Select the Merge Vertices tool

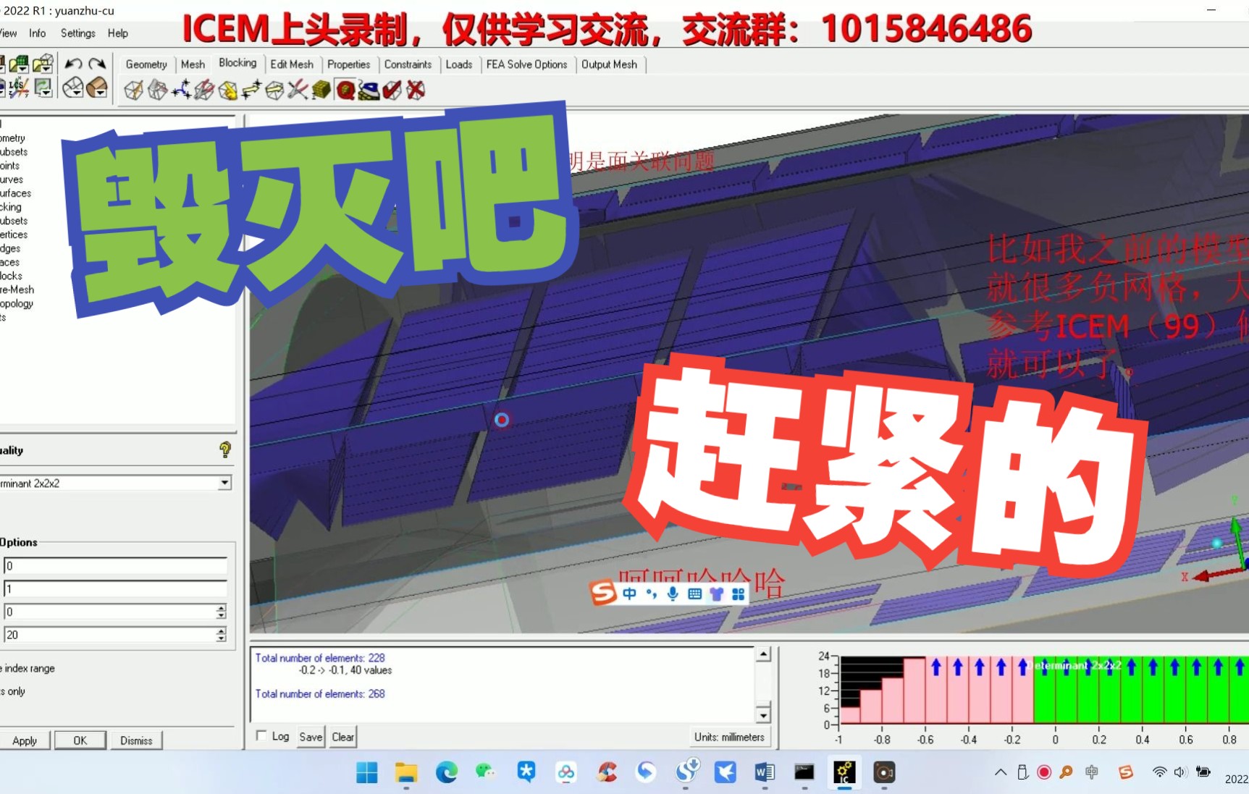point(181,90)
